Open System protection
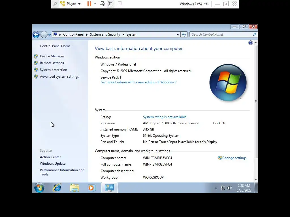 tap(54, 70)
